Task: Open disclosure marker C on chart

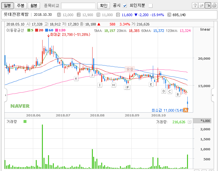Action: tap(170, 92)
